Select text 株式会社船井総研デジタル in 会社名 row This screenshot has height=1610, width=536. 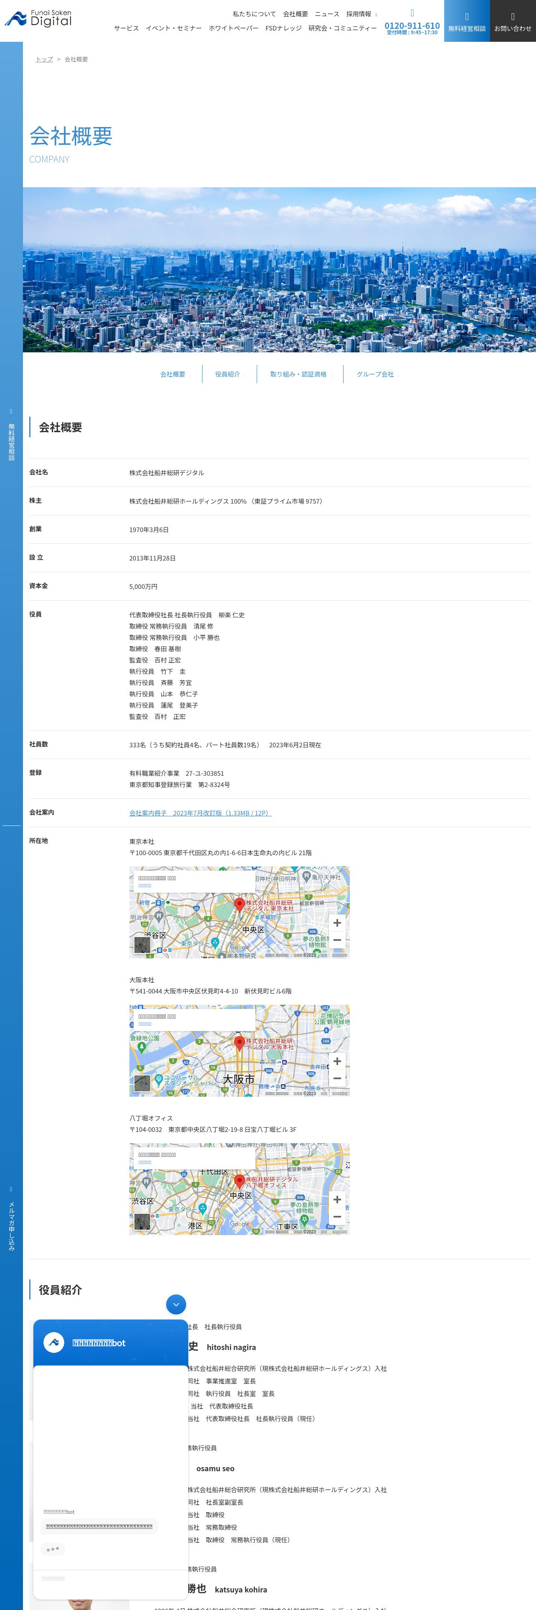(x=167, y=473)
